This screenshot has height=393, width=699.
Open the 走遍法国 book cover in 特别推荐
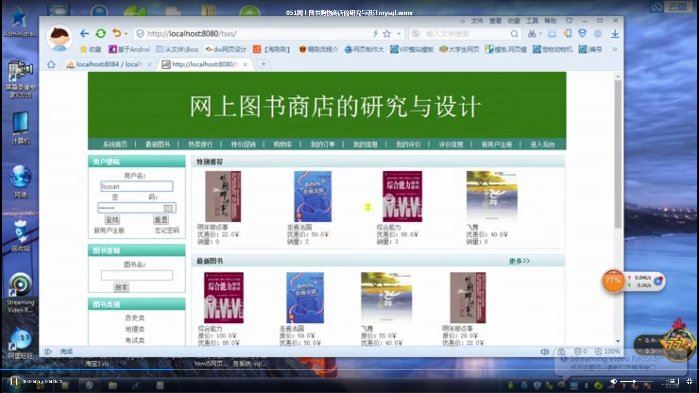pos(313,196)
